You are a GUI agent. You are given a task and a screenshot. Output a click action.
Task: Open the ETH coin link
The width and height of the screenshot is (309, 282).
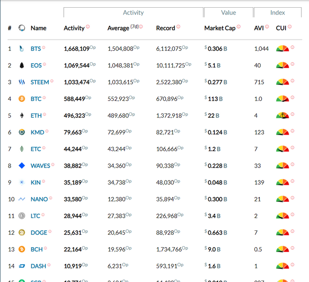point(36,115)
